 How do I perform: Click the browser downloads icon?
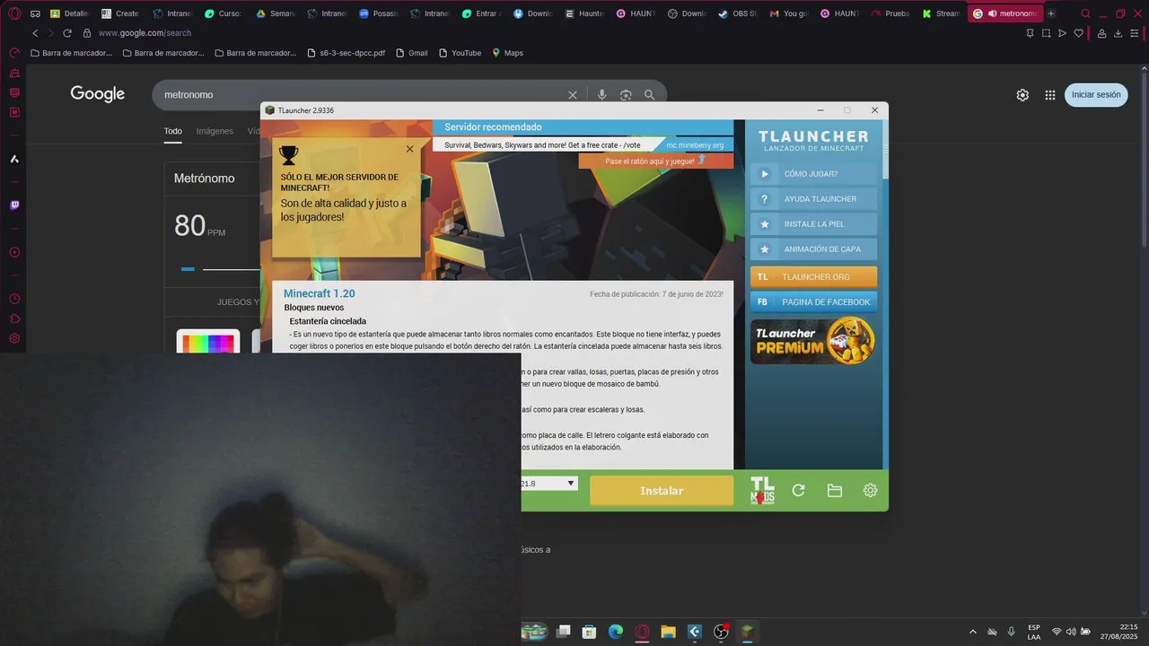coord(1118,33)
